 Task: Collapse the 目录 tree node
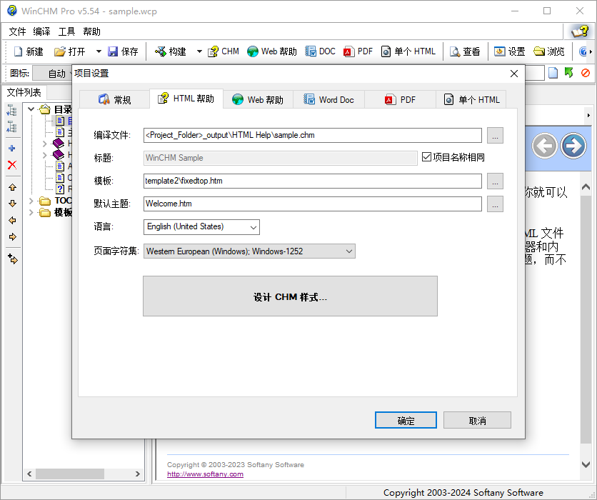[31, 109]
